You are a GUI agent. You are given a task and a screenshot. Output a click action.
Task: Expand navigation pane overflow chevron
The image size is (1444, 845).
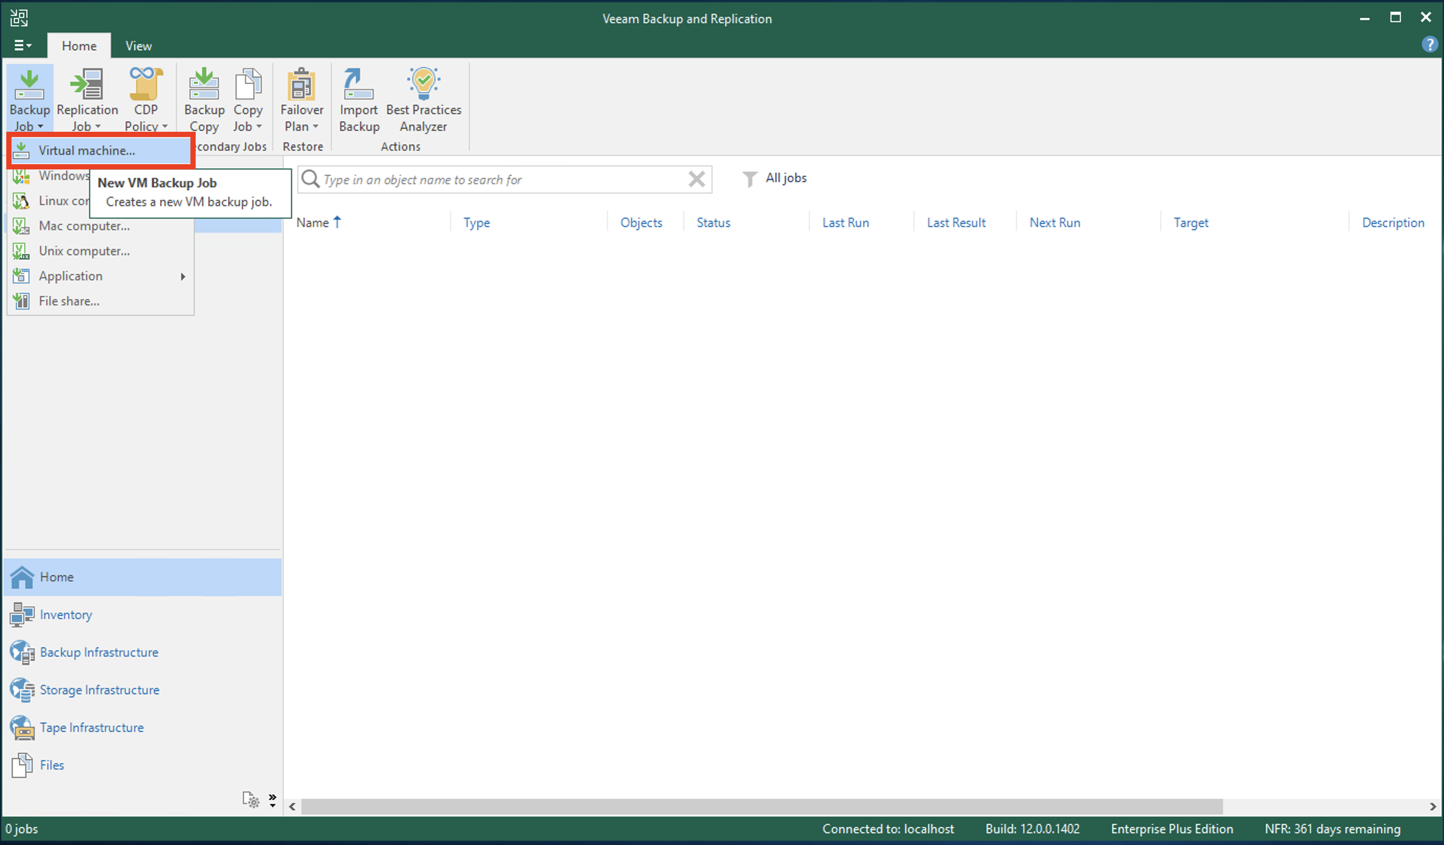[x=273, y=801]
